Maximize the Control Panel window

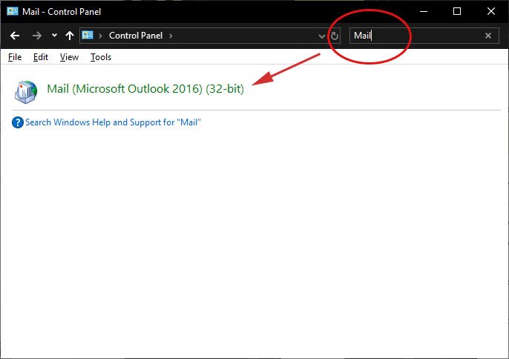[457, 11]
